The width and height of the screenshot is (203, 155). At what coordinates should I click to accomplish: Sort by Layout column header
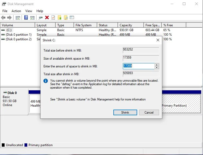coord(45,25)
